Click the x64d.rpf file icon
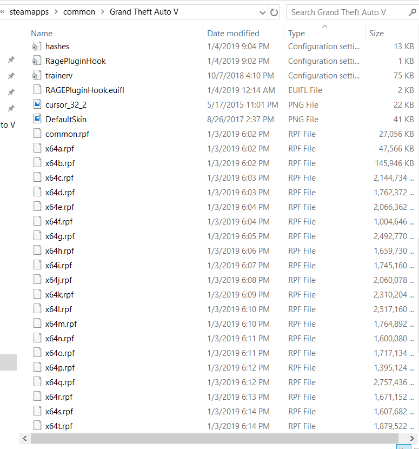The height and width of the screenshot is (449, 419). coord(37,192)
